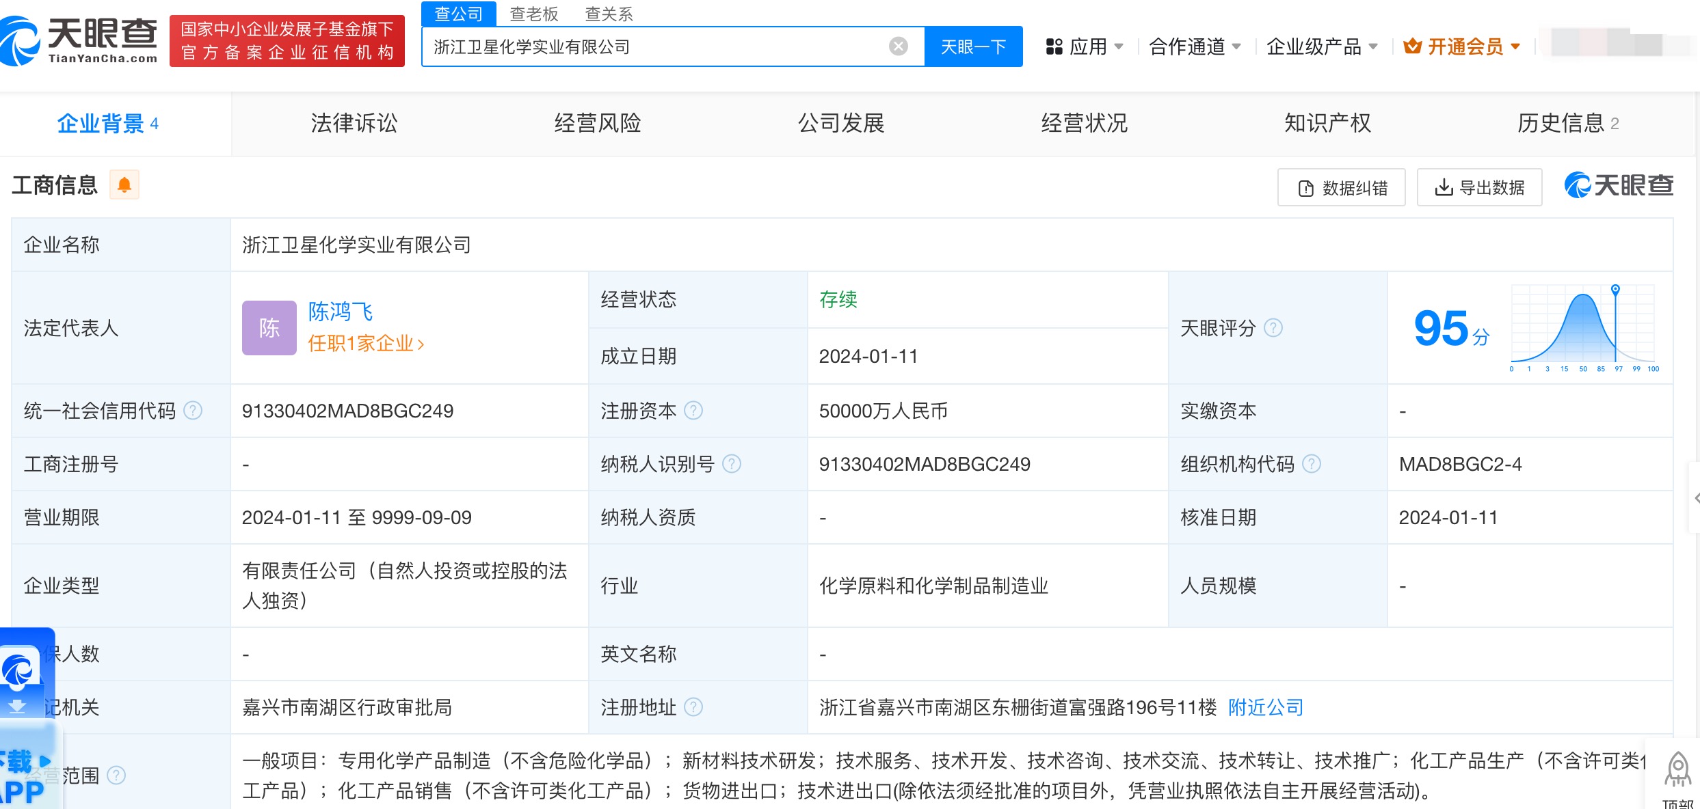The image size is (1700, 809).
Task: Click help icon next to 组织机构代码
Action: [1311, 464]
